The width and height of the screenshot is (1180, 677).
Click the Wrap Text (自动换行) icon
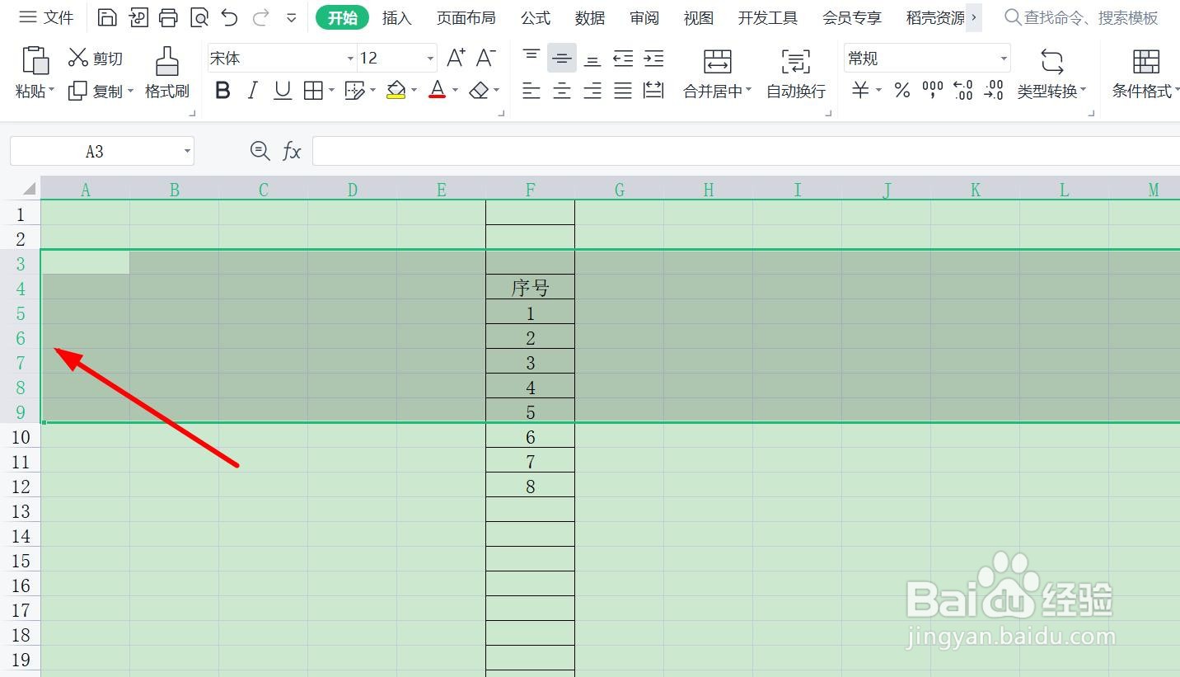(x=794, y=74)
